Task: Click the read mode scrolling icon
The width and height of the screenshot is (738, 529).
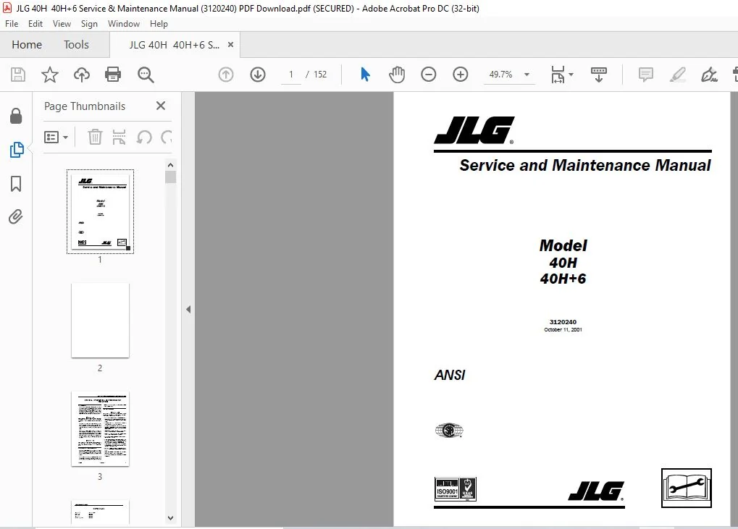Action: click(x=599, y=75)
